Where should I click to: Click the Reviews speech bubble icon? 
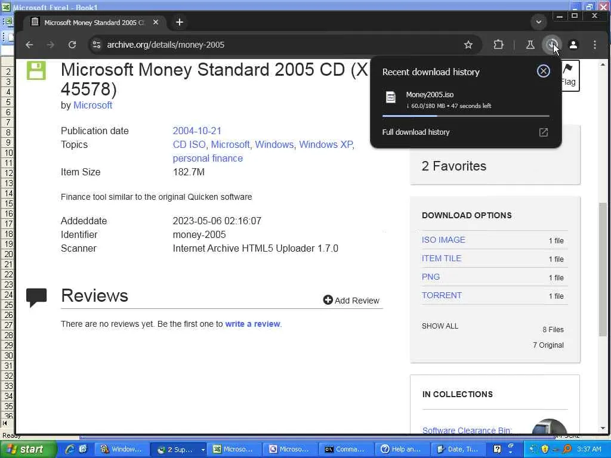click(36, 298)
